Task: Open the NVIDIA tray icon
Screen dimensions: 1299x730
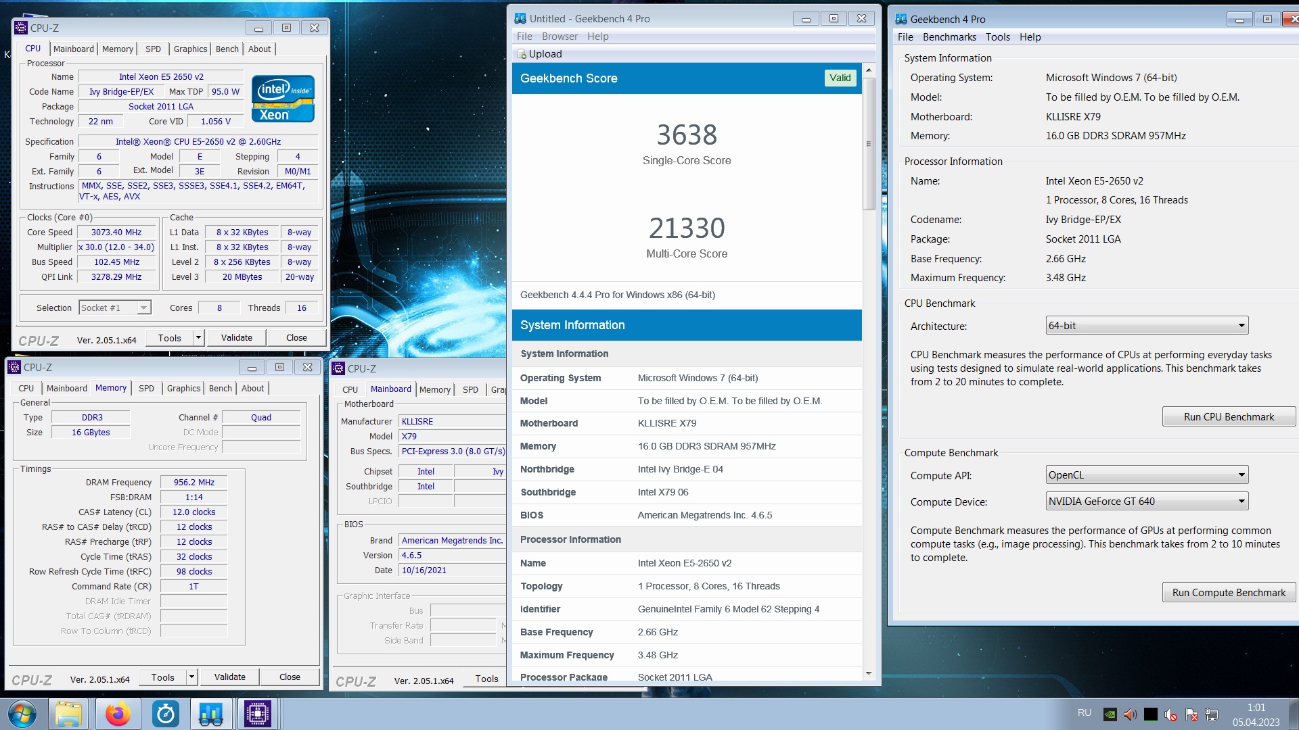Action: tap(1110, 714)
